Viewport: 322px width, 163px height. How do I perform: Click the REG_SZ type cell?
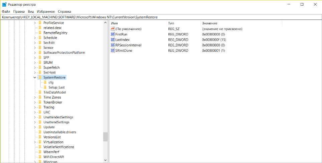pos(174,29)
